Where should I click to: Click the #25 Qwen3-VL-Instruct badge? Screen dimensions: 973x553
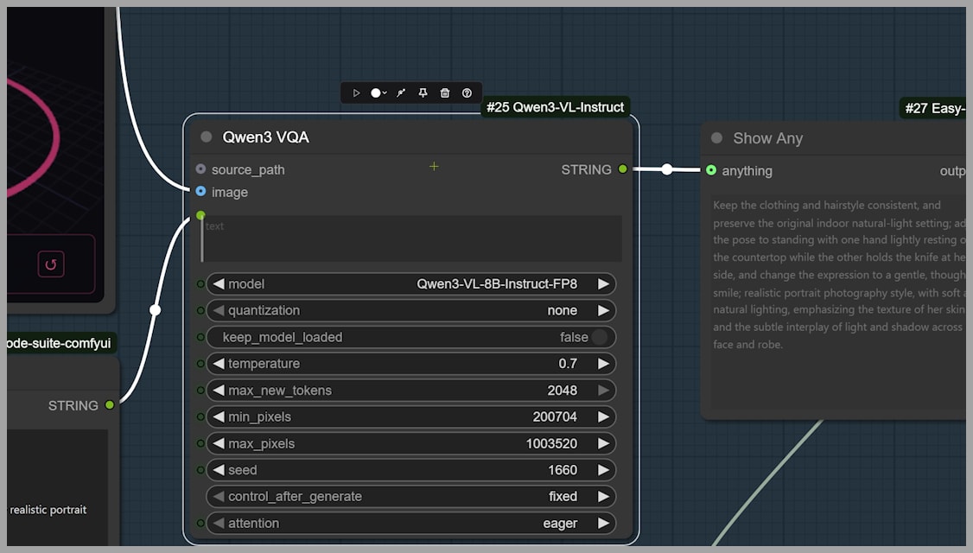coord(555,107)
